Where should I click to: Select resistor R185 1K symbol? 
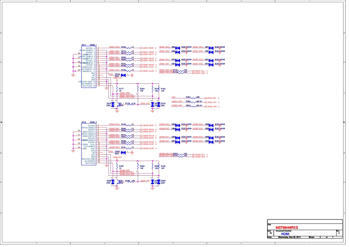click(x=117, y=167)
